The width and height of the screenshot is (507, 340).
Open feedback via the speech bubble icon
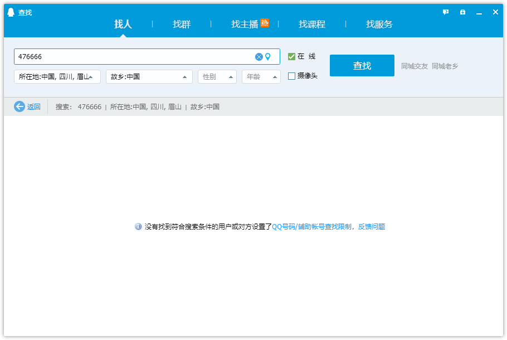445,12
